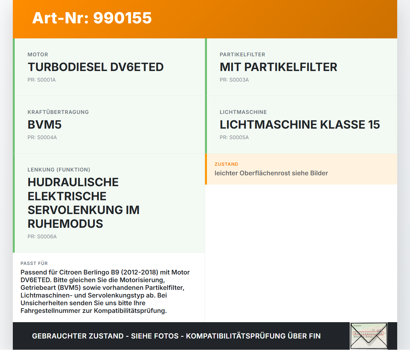This screenshot has height=350, width=410.
Task: Click the Citroen Berlingo B9 compatibility paragraph
Action: pyautogui.click(x=105, y=291)
